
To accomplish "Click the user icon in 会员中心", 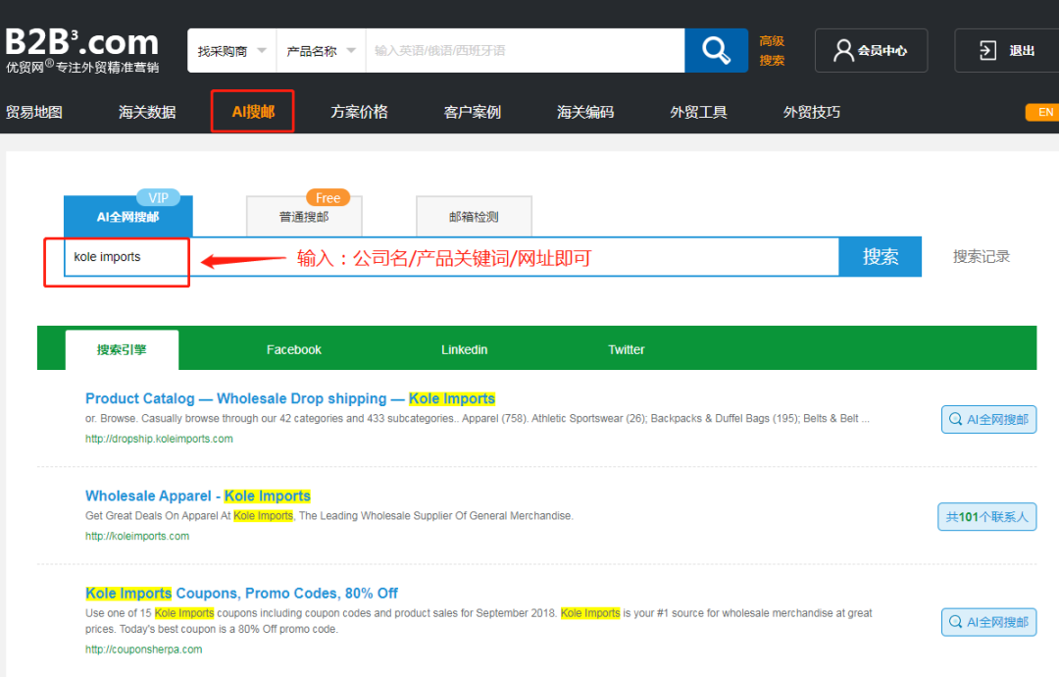I will tap(843, 51).
